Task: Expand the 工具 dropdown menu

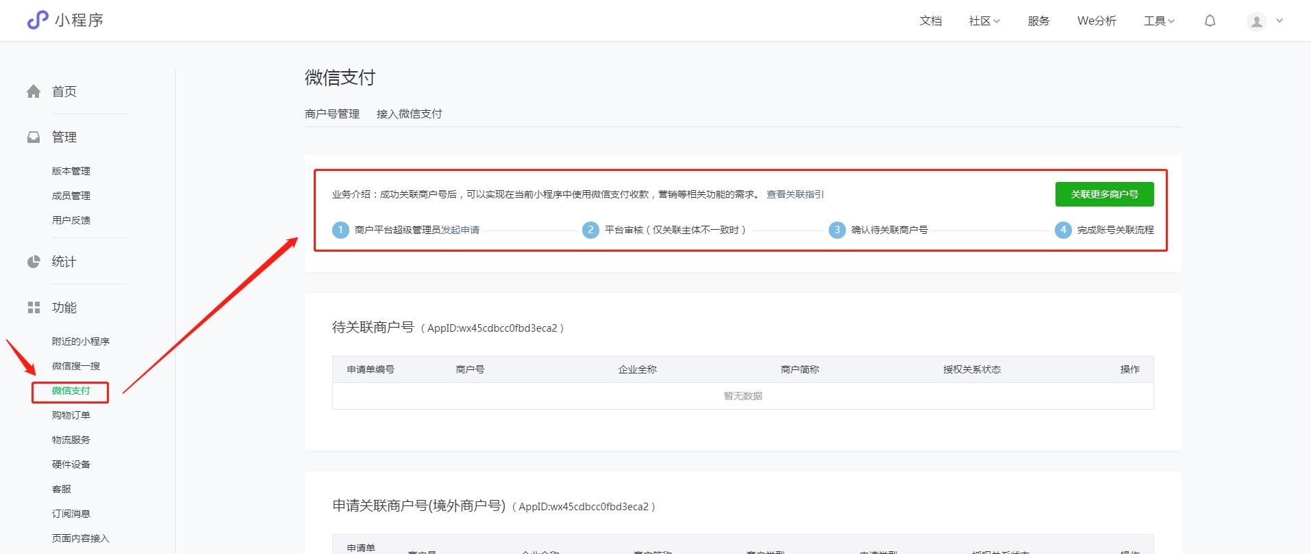Action: (1159, 21)
